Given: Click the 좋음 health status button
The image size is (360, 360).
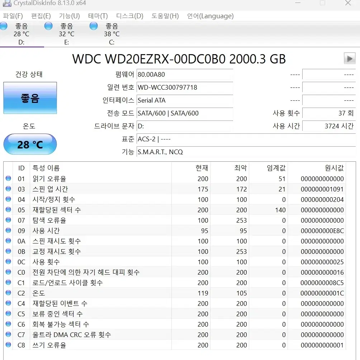Looking at the screenshot, I should coord(30,98).
